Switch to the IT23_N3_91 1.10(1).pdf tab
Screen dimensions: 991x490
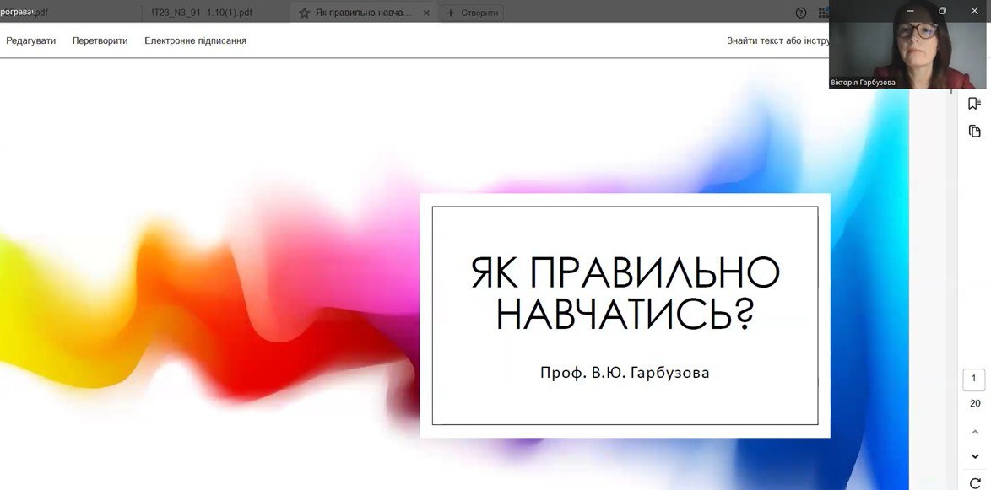(x=202, y=13)
